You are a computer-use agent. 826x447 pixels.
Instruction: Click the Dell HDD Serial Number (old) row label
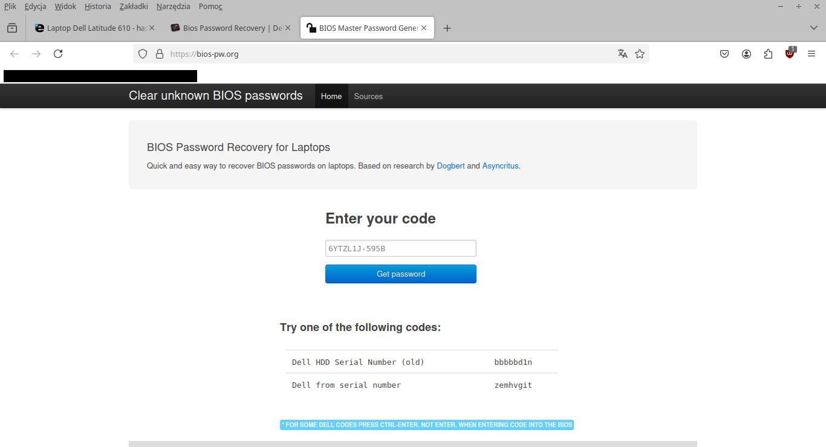(x=358, y=362)
